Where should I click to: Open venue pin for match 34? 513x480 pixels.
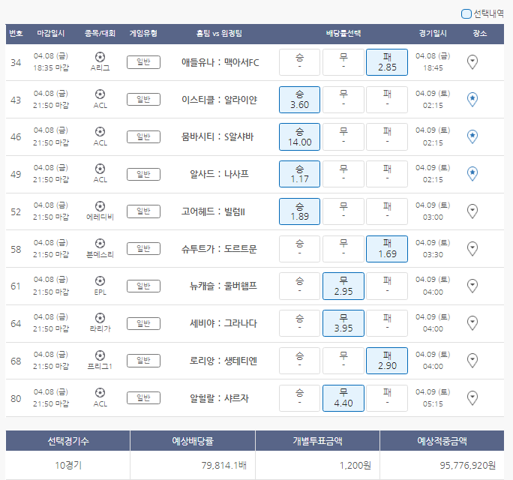pyautogui.click(x=472, y=62)
